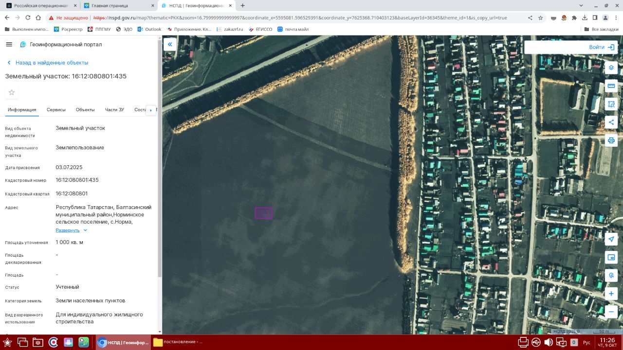Click cadastral number value 16:12:080801:435
This screenshot has width=623, height=350.
(77, 180)
